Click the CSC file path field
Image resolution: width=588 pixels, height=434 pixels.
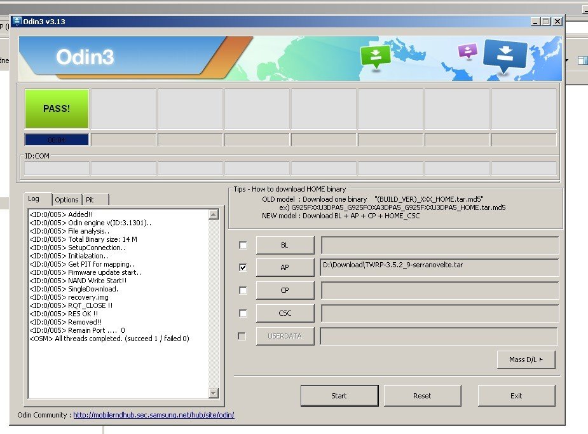pyautogui.click(x=439, y=313)
